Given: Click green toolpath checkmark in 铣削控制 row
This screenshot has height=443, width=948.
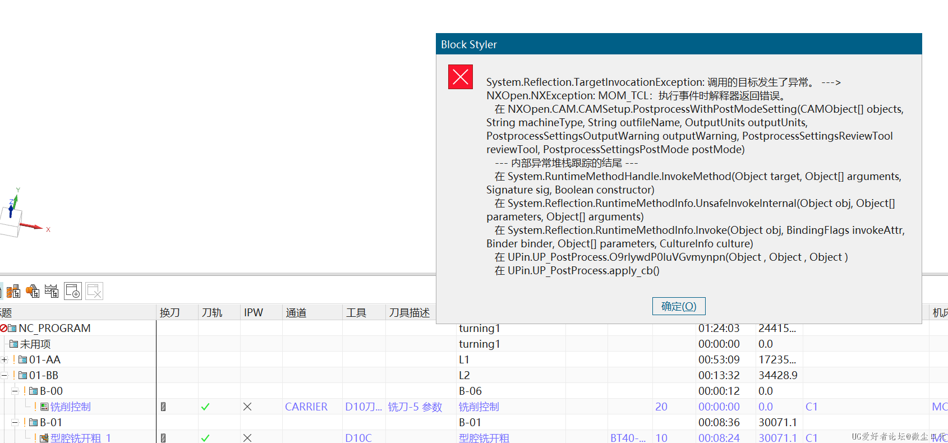Looking at the screenshot, I should pyautogui.click(x=205, y=407).
